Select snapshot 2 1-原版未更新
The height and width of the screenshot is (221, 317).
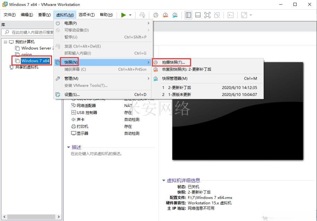(x=208, y=95)
